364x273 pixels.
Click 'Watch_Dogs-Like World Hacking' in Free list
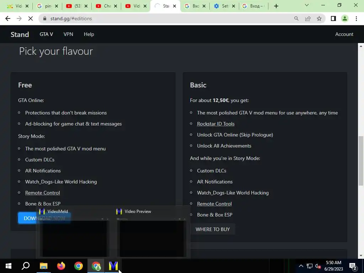pyautogui.click(x=61, y=182)
